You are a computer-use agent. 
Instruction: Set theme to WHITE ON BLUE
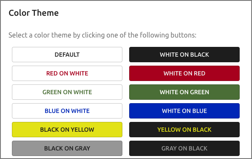point(184,111)
